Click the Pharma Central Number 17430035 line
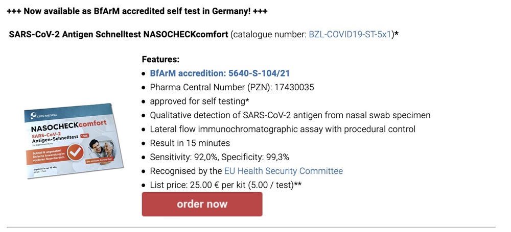Viewport: 511px width, 232px height. coord(232,87)
